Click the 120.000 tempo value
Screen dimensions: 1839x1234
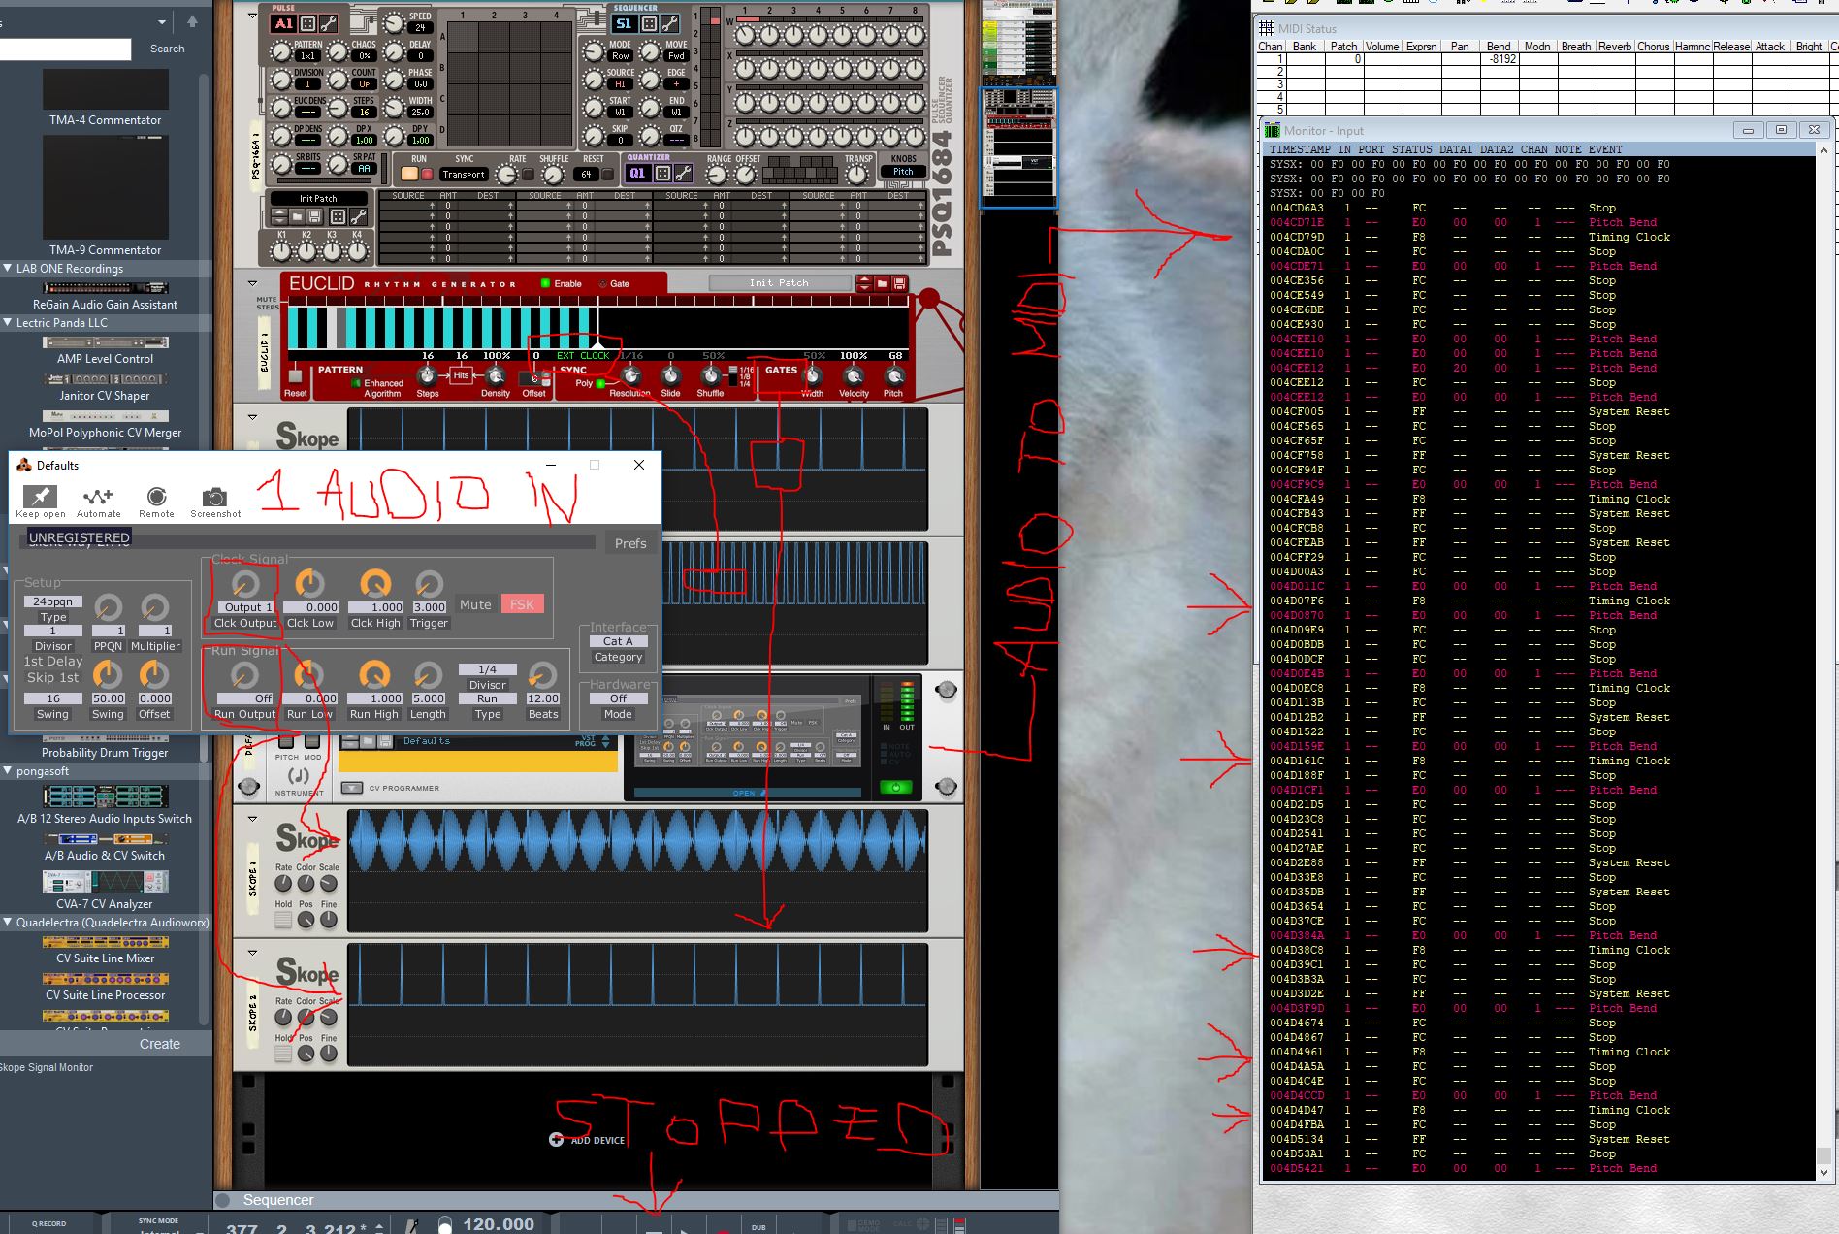click(498, 1223)
